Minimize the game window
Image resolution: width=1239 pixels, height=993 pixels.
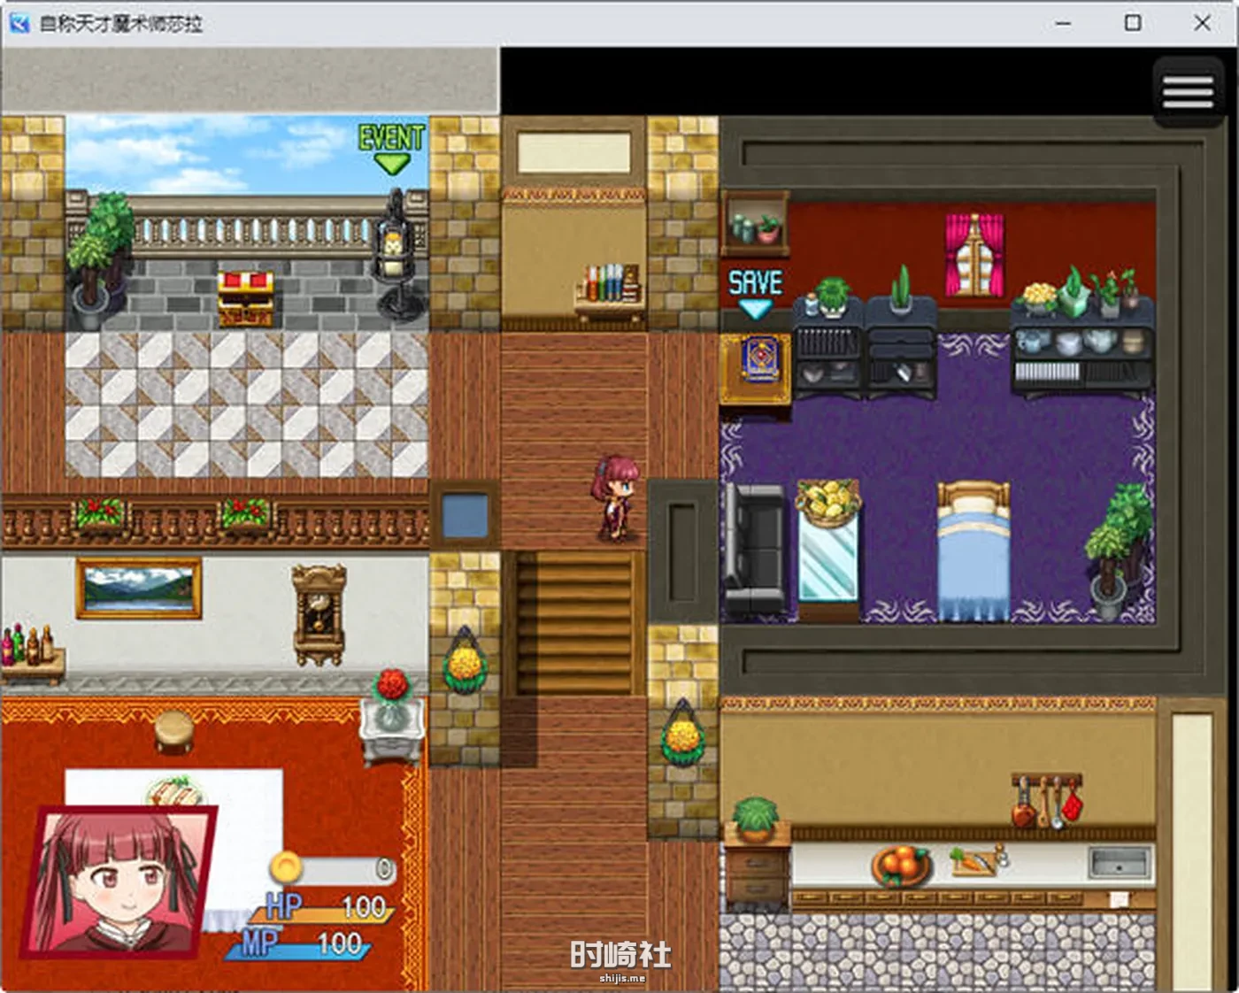click(1064, 23)
